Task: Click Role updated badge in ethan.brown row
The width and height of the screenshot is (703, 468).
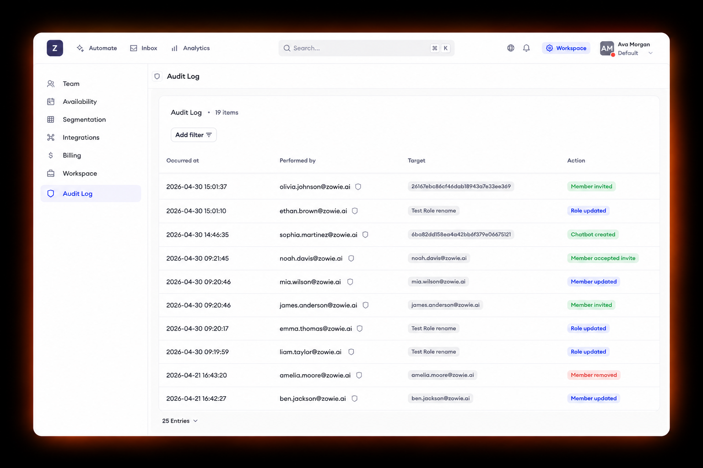Action: click(589, 211)
